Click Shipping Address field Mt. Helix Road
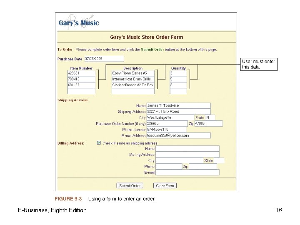This screenshot has width=300, height=225. pos(178,112)
